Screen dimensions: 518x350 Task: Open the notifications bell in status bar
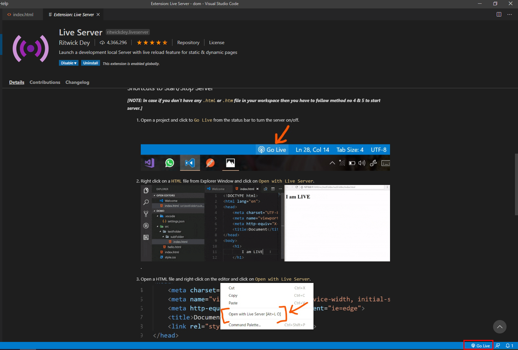(x=509, y=346)
